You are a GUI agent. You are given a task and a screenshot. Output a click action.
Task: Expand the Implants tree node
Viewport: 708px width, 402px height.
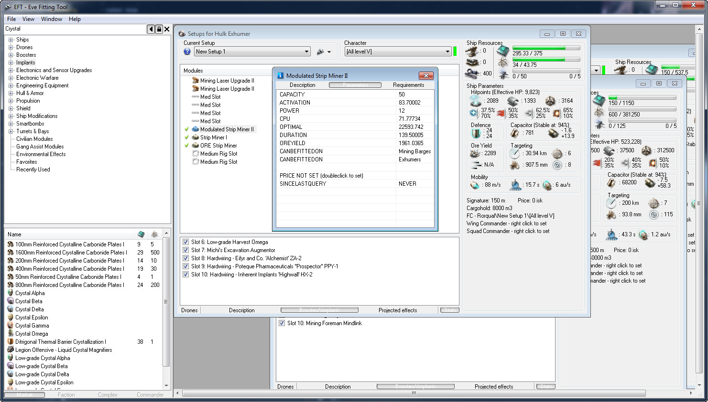click(11, 63)
